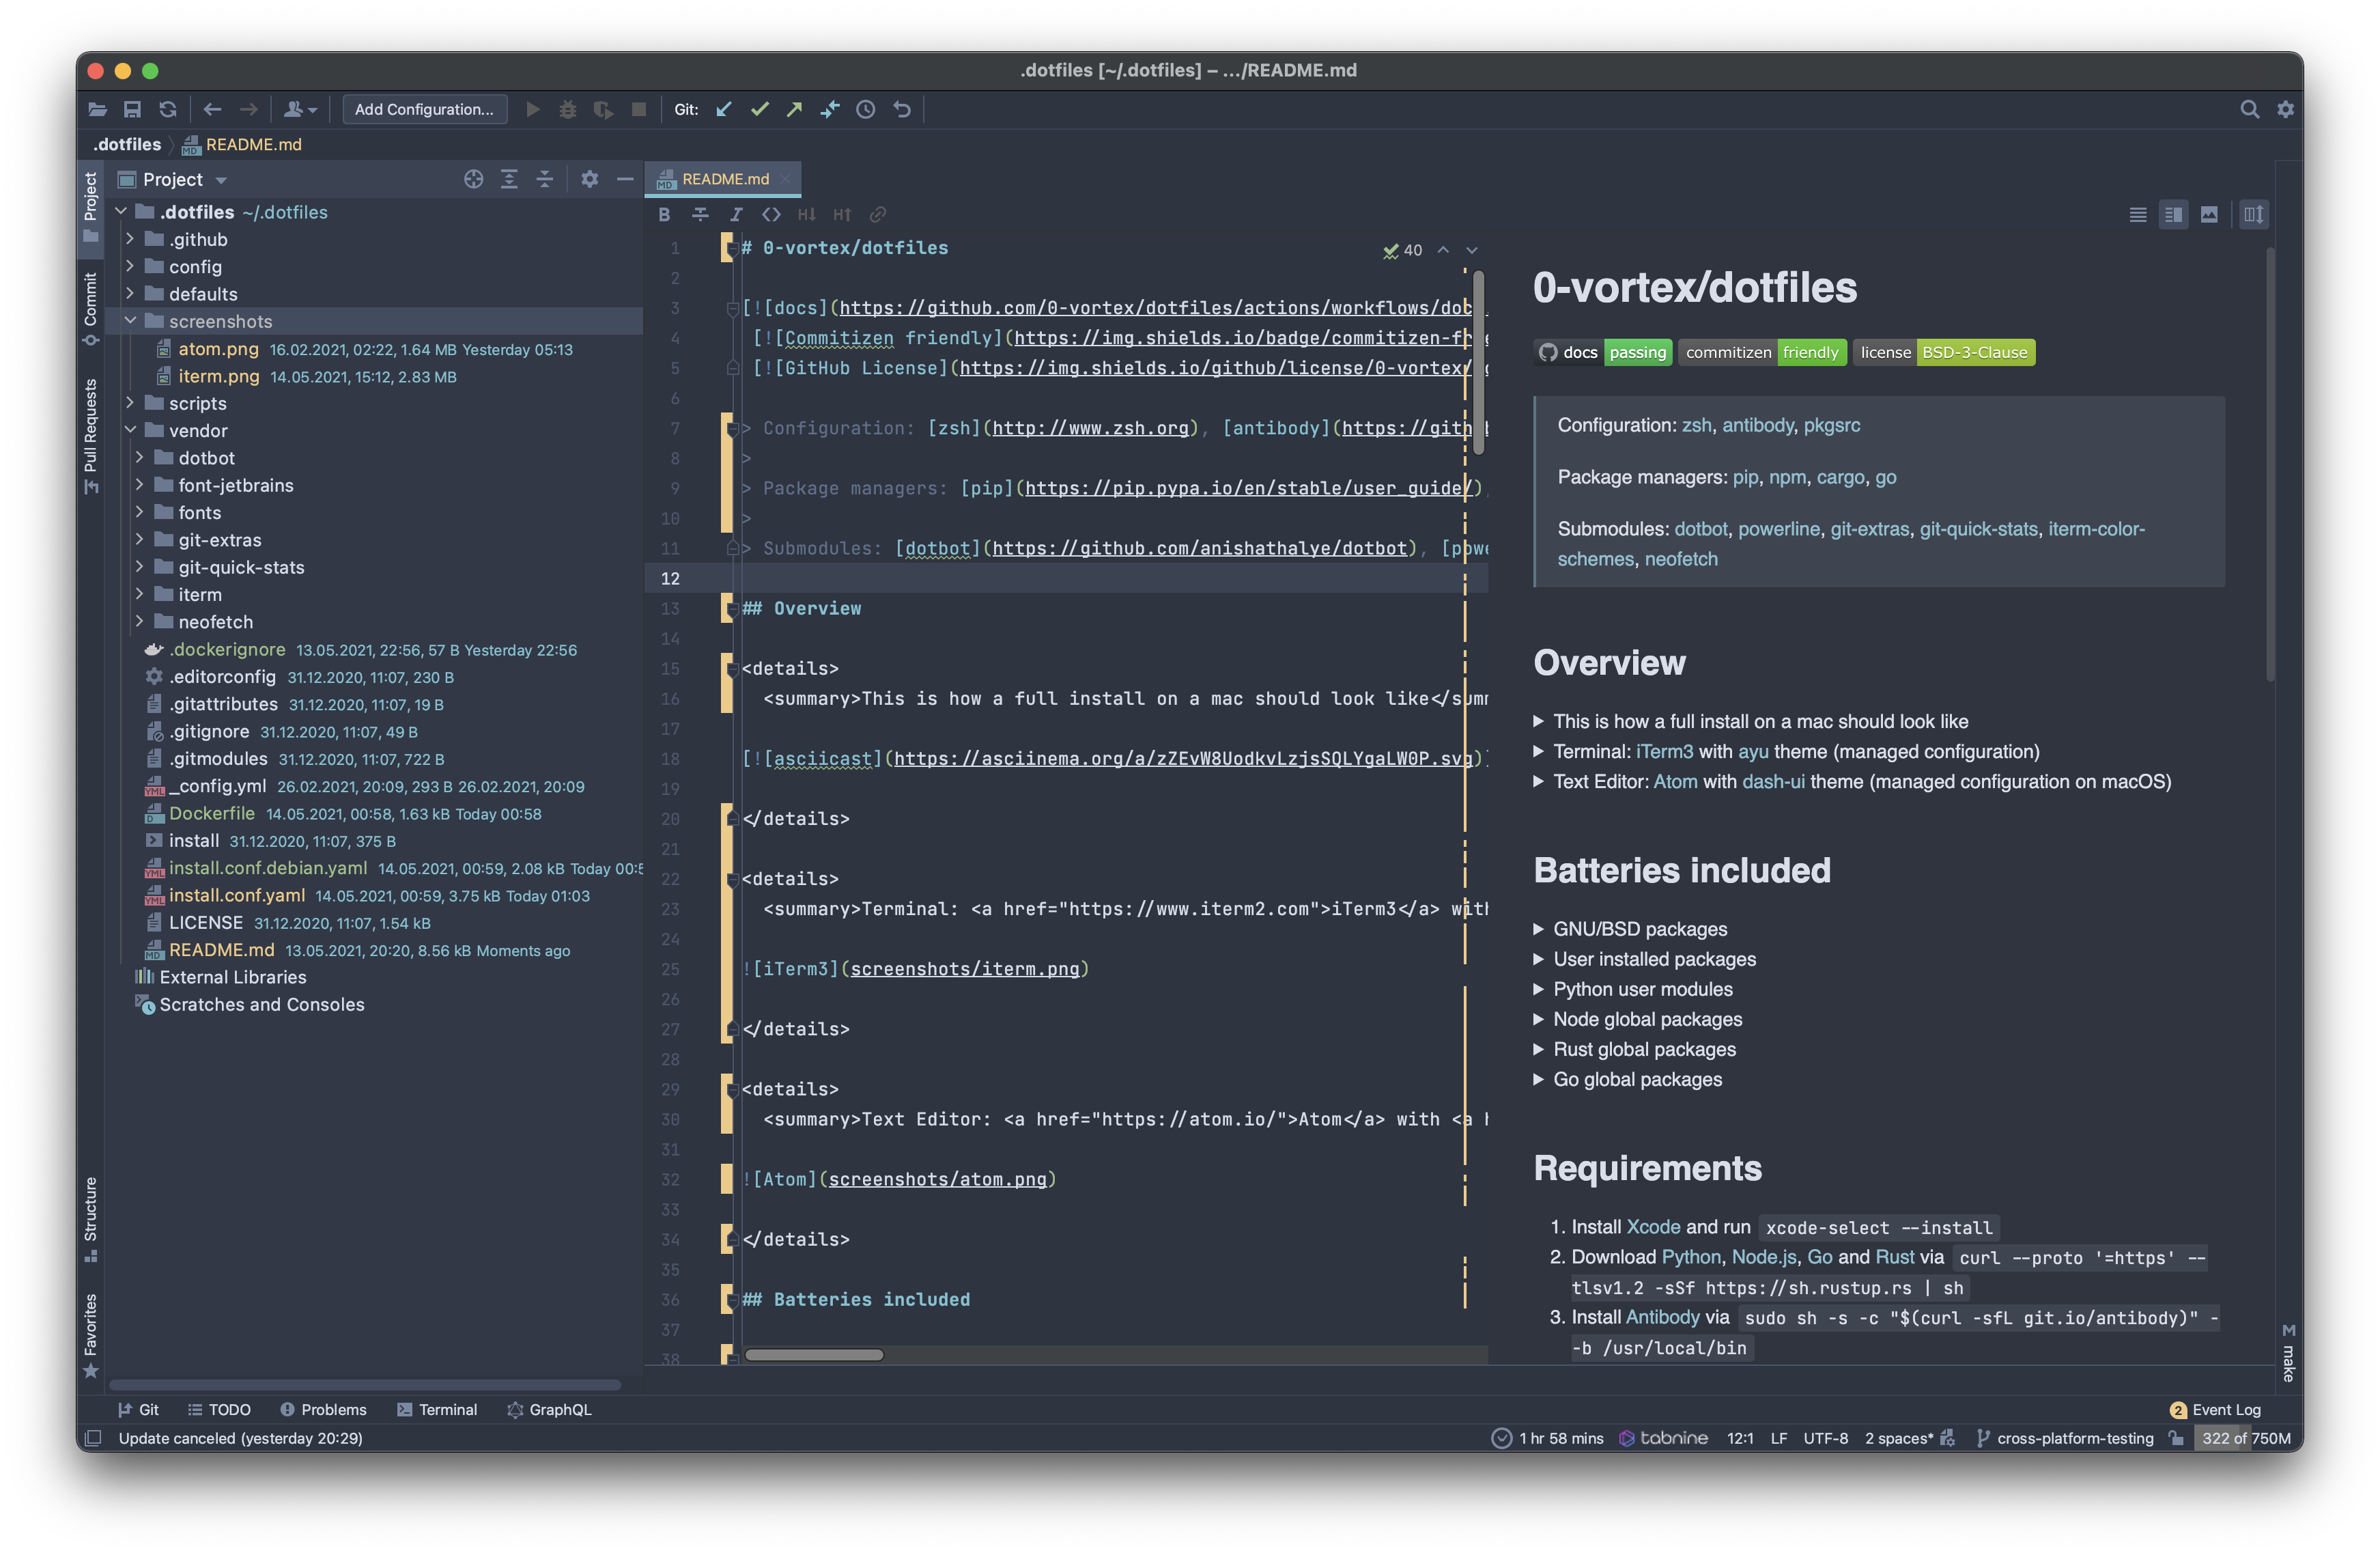This screenshot has width=2380, height=1553.
Task: Click the Code formatting icon
Action: tap(769, 214)
